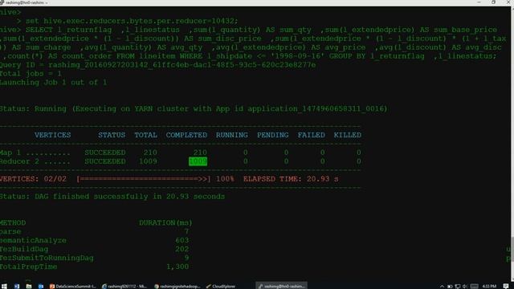Viewport: 514px width, 289px height.
Task: Click the VERTICES: 02/02 text
Action: [x=33, y=179]
